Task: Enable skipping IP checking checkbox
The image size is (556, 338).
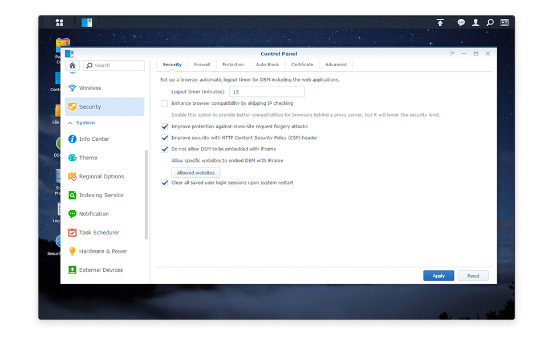Action: coord(164,104)
